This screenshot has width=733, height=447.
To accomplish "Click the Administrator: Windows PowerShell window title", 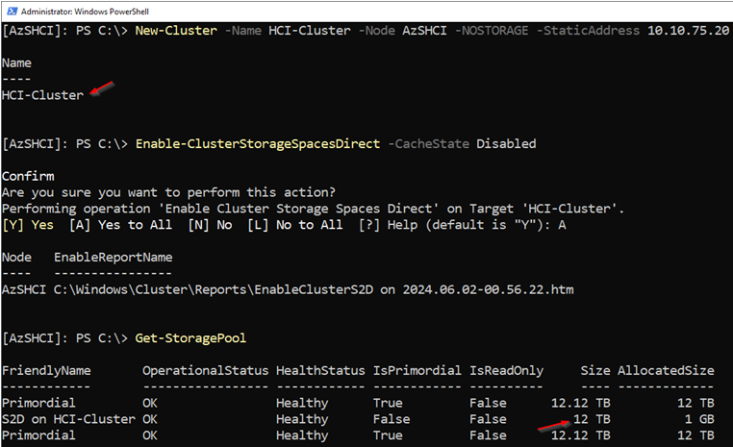I will click(x=85, y=12).
